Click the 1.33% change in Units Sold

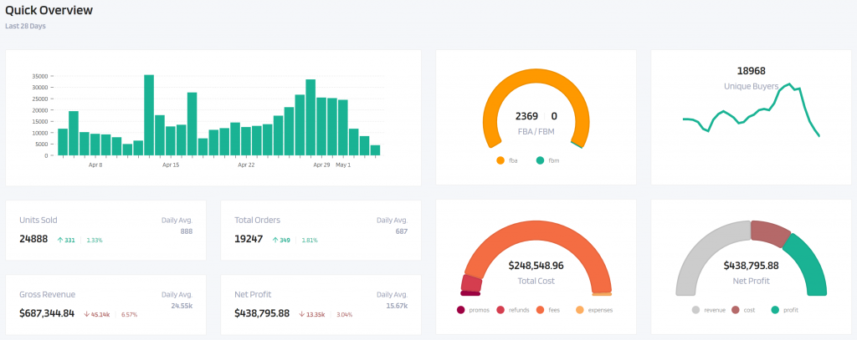click(x=94, y=240)
